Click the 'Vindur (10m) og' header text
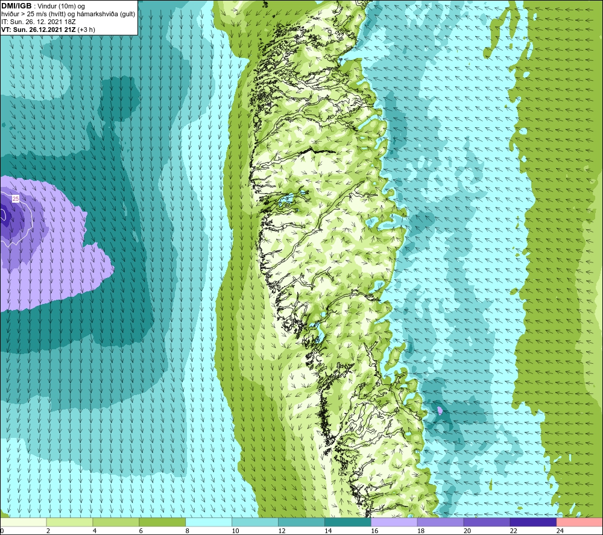 click(61, 7)
